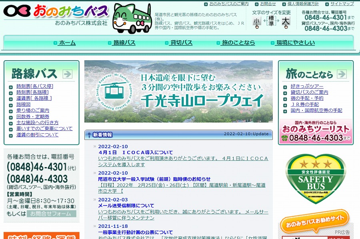Open 旅のことなら navigation menu item
This screenshot has width=360, height=239.
(238, 43)
